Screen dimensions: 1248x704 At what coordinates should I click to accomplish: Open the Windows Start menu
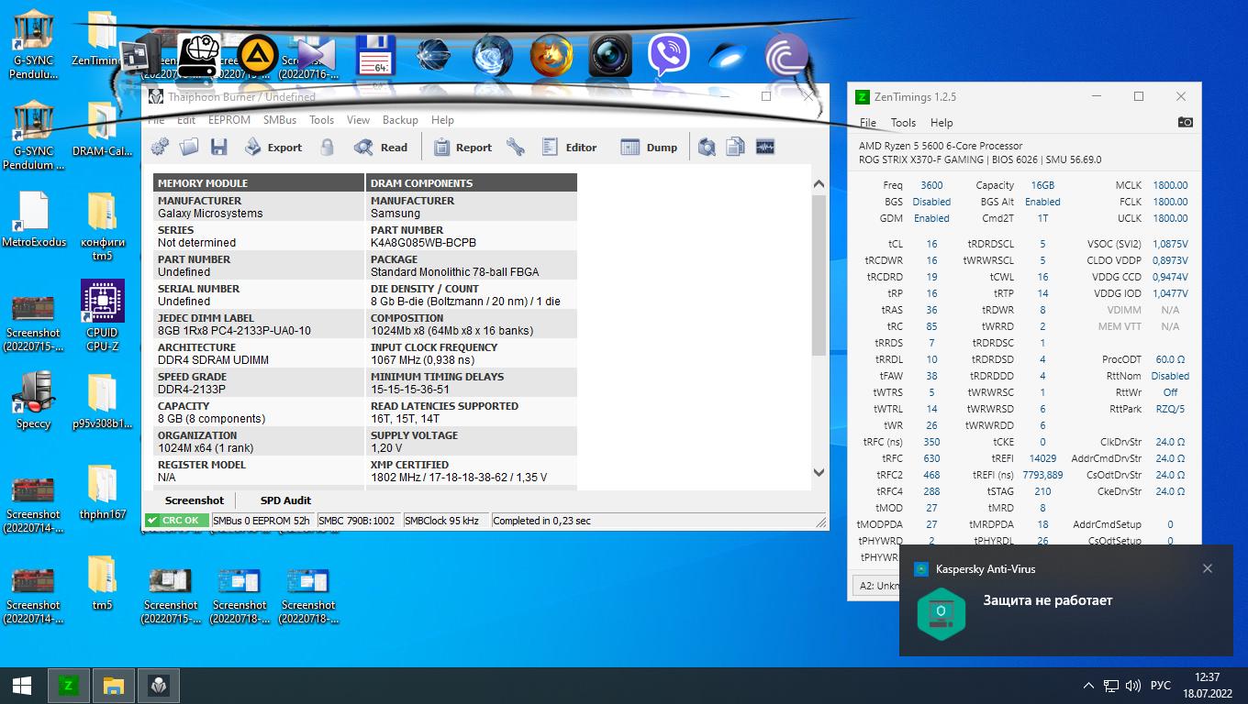coord(22,686)
